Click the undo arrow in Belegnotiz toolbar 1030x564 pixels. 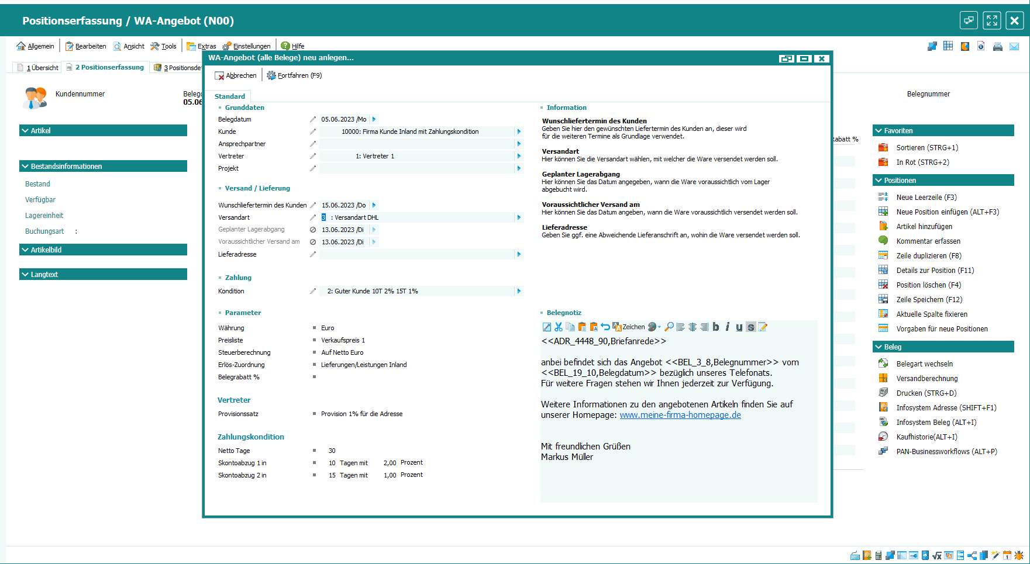(x=605, y=327)
